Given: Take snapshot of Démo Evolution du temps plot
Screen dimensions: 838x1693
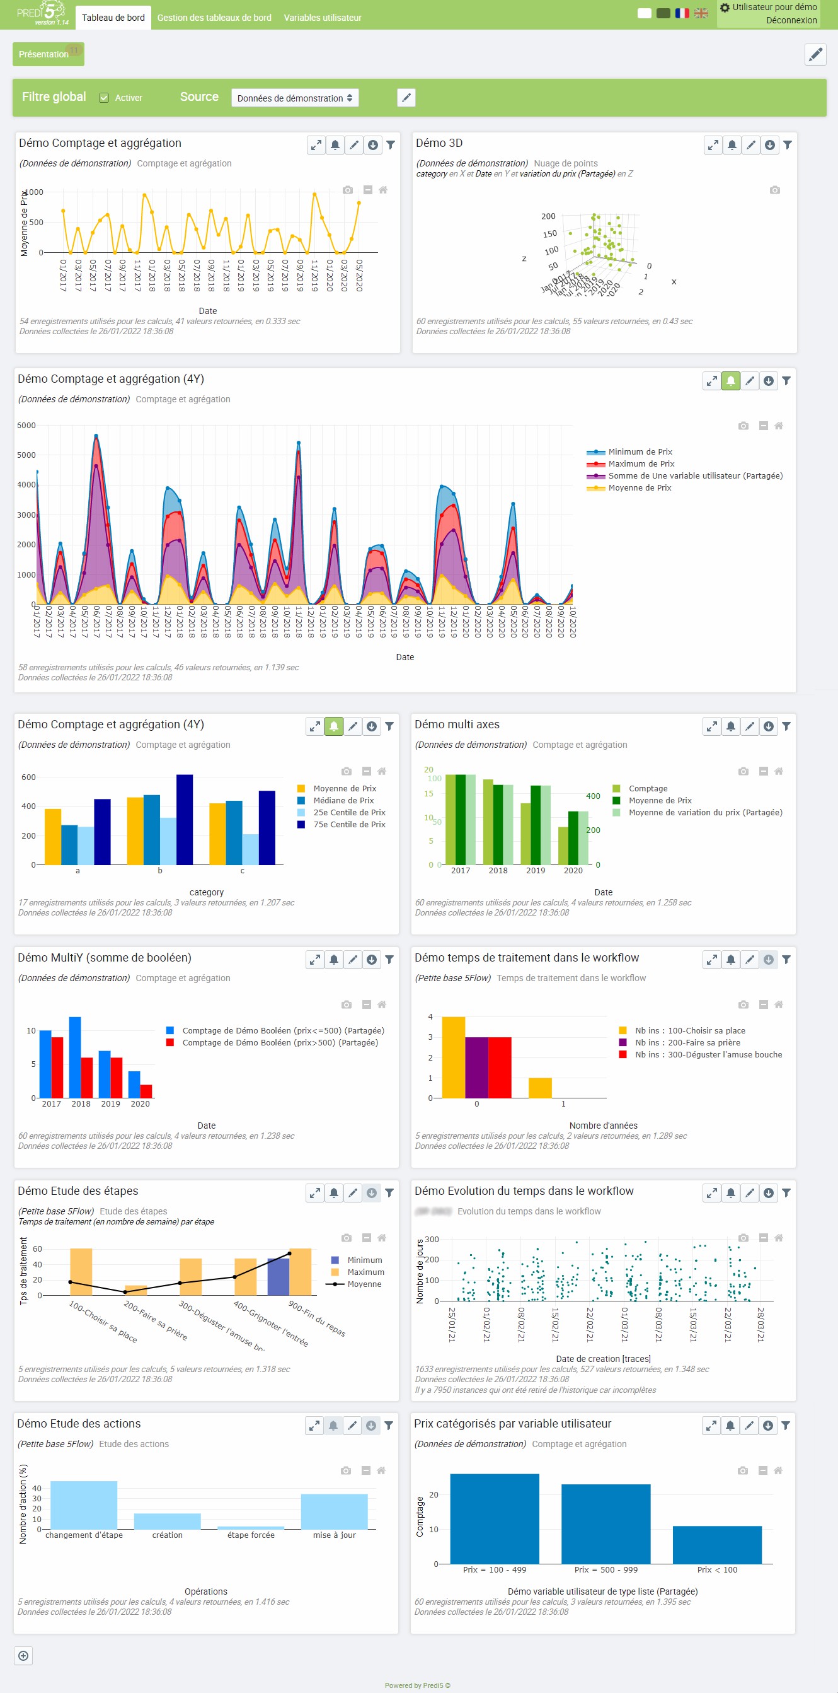Looking at the screenshot, I should click(743, 1238).
